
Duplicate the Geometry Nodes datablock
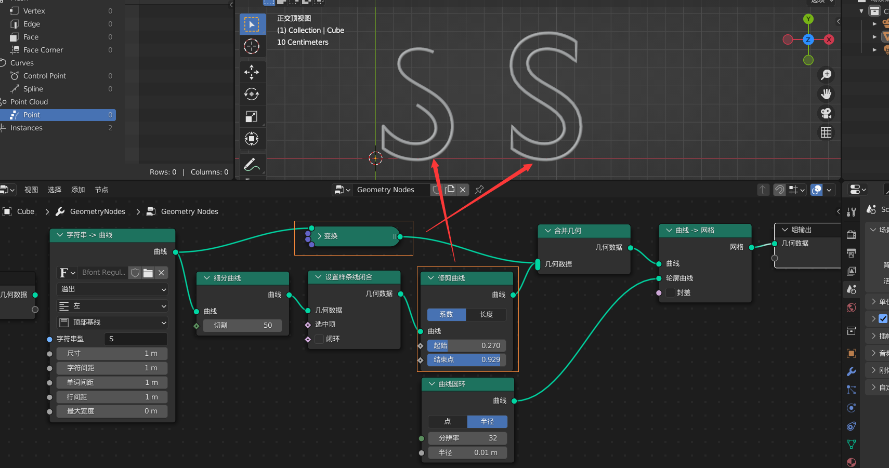450,190
